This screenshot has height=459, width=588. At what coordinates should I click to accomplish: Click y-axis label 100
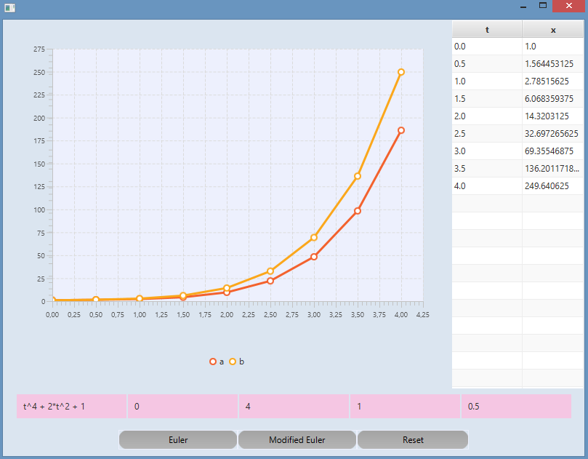point(39,209)
